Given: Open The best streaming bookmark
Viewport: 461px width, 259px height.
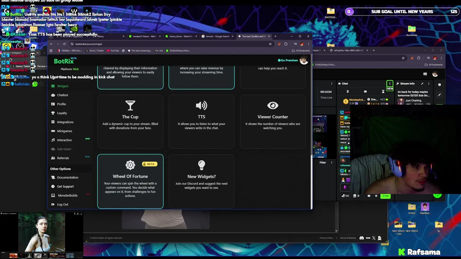Looking at the screenshot, I should (x=140, y=51).
